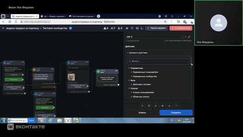Collapse the Боты category
Screen dimensions: 243x137
click(x=132, y=80)
